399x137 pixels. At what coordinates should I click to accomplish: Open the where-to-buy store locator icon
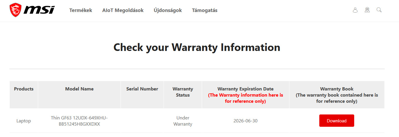click(367, 10)
